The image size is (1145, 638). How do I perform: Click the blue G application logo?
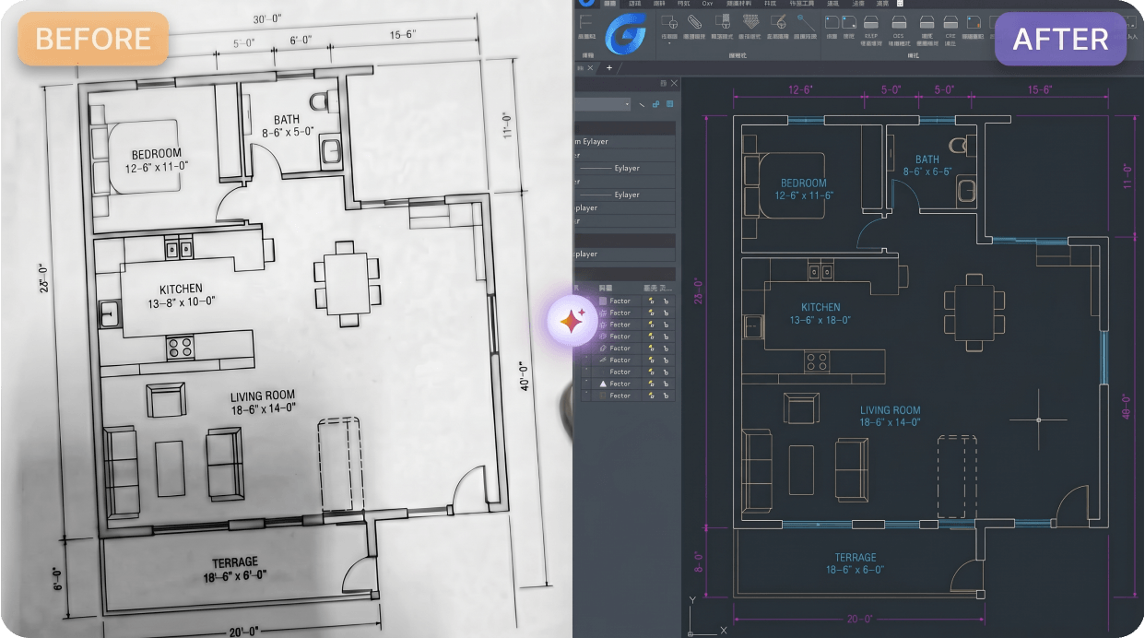625,35
